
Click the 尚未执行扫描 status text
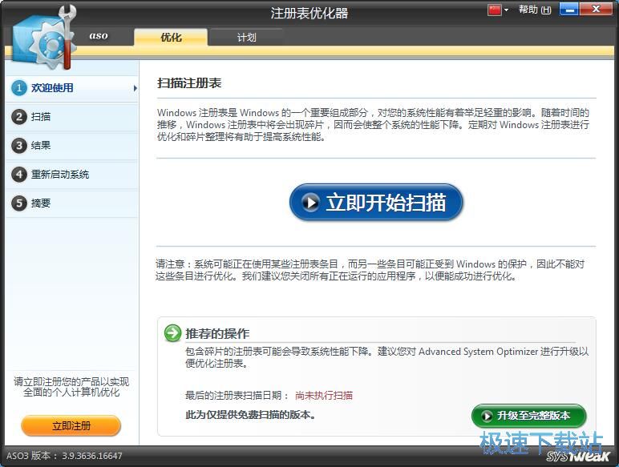coord(324,396)
